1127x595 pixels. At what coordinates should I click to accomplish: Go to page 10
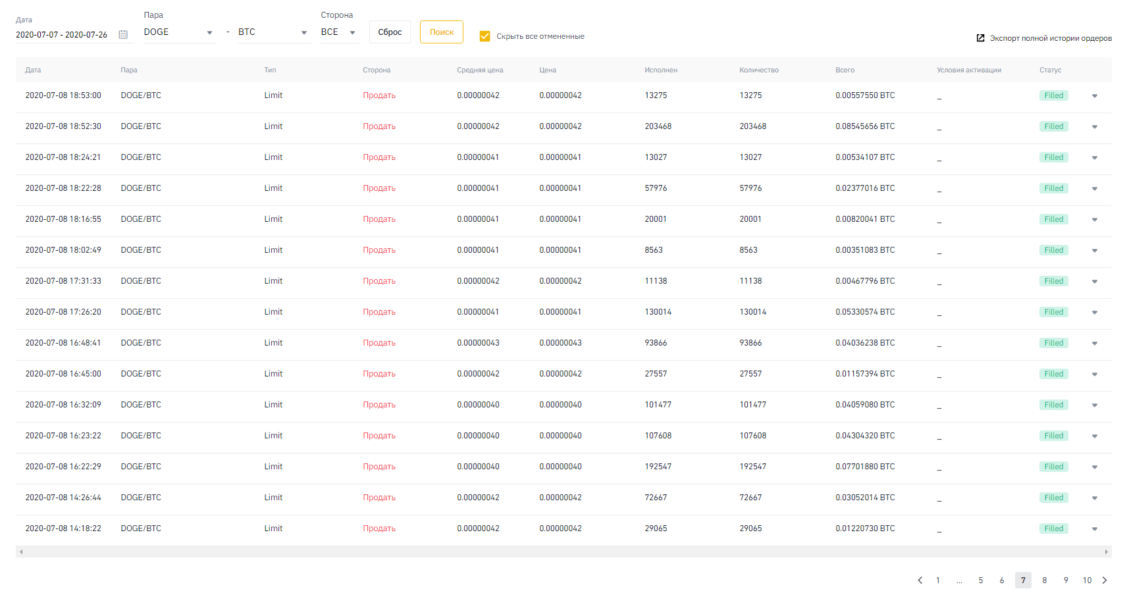[x=1088, y=581]
